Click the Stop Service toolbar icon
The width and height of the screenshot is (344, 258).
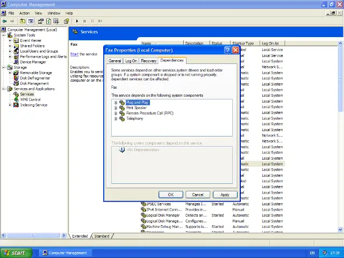click(x=85, y=21)
